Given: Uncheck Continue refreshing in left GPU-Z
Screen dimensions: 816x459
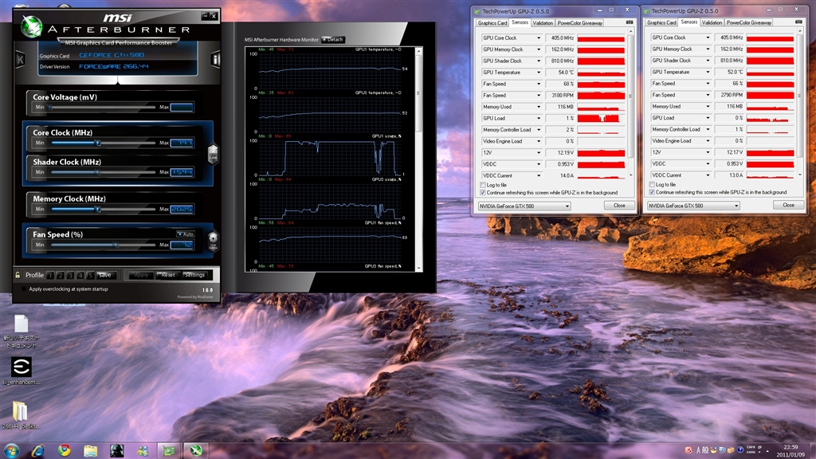Looking at the screenshot, I should tap(483, 193).
